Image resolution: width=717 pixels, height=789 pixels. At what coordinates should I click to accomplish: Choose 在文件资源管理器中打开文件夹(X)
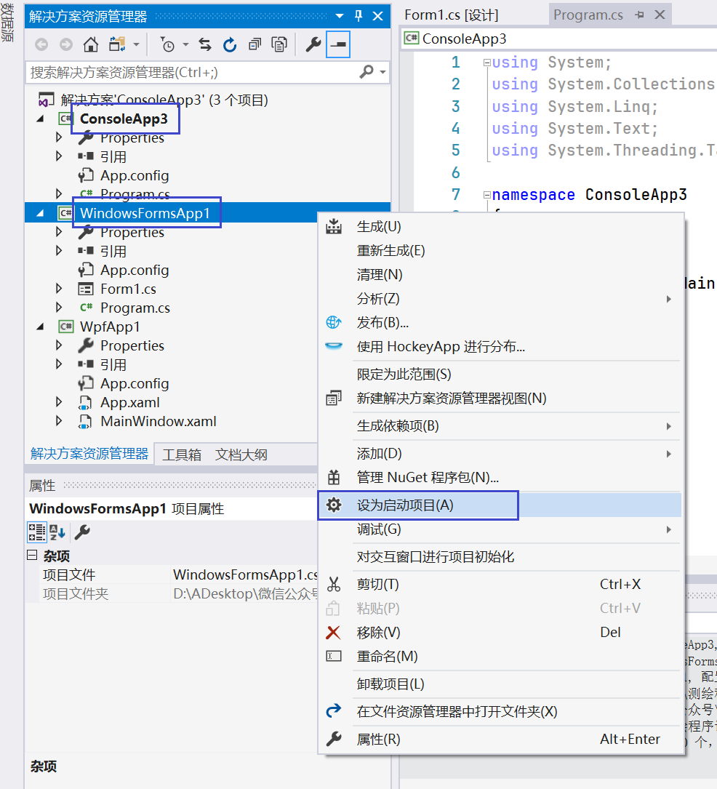click(500, 711)
